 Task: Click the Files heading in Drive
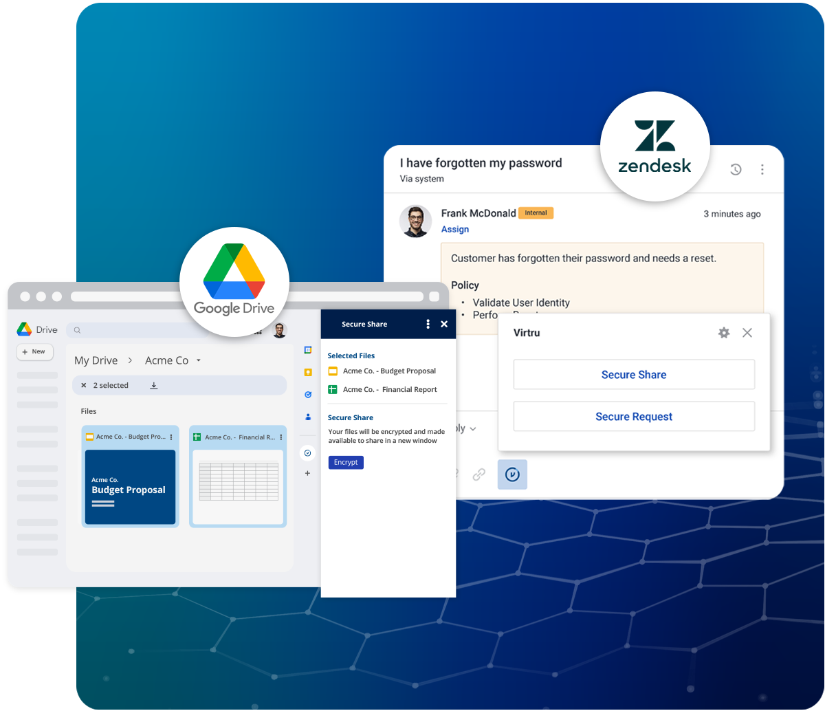(x=89, y=411)
